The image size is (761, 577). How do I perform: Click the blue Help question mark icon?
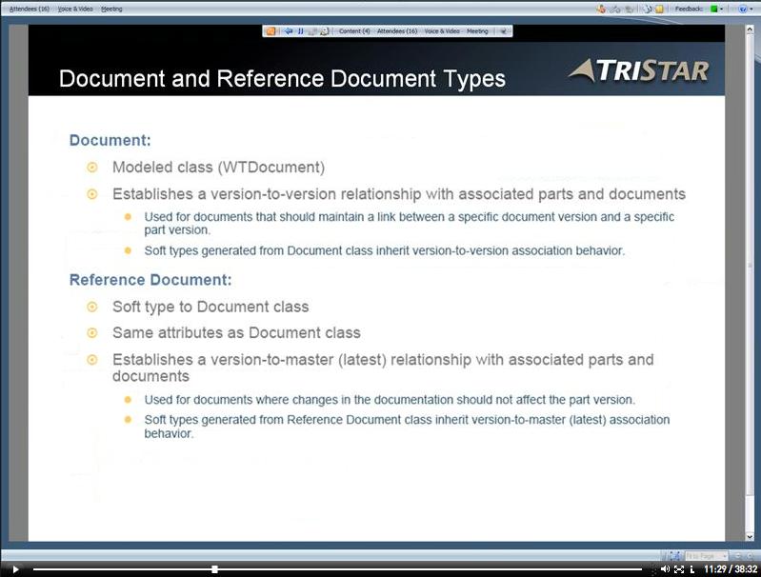pyautogui.click(x=742, y=9)
